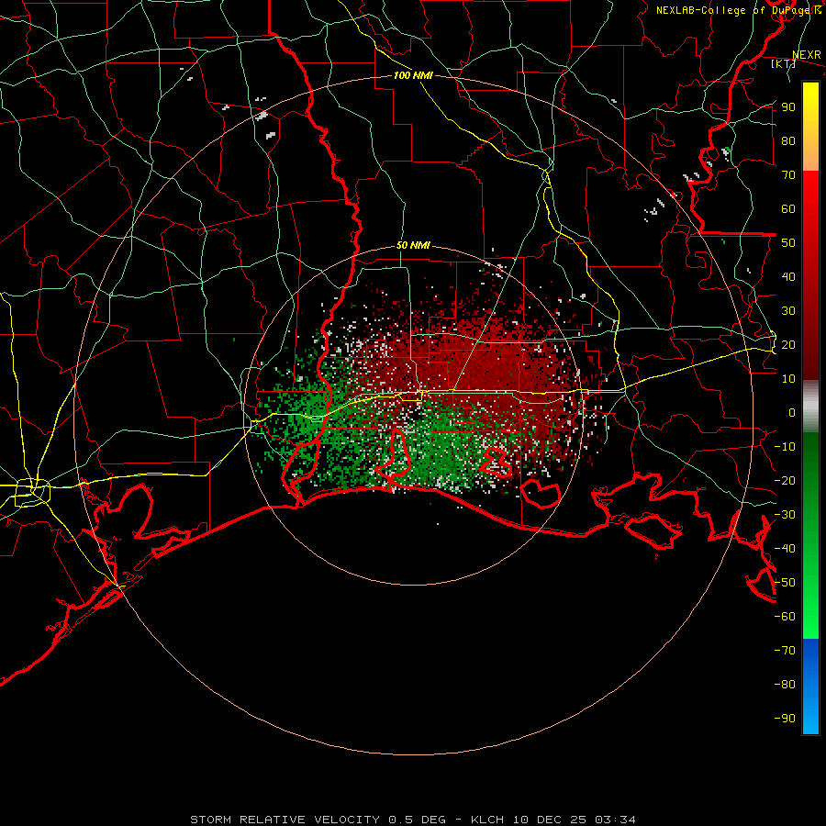The width and height of the screenshot is (826, 826).
Task: Pick the blue segment of the color bar
Action: pyautogui.click(x=810, y=686)
